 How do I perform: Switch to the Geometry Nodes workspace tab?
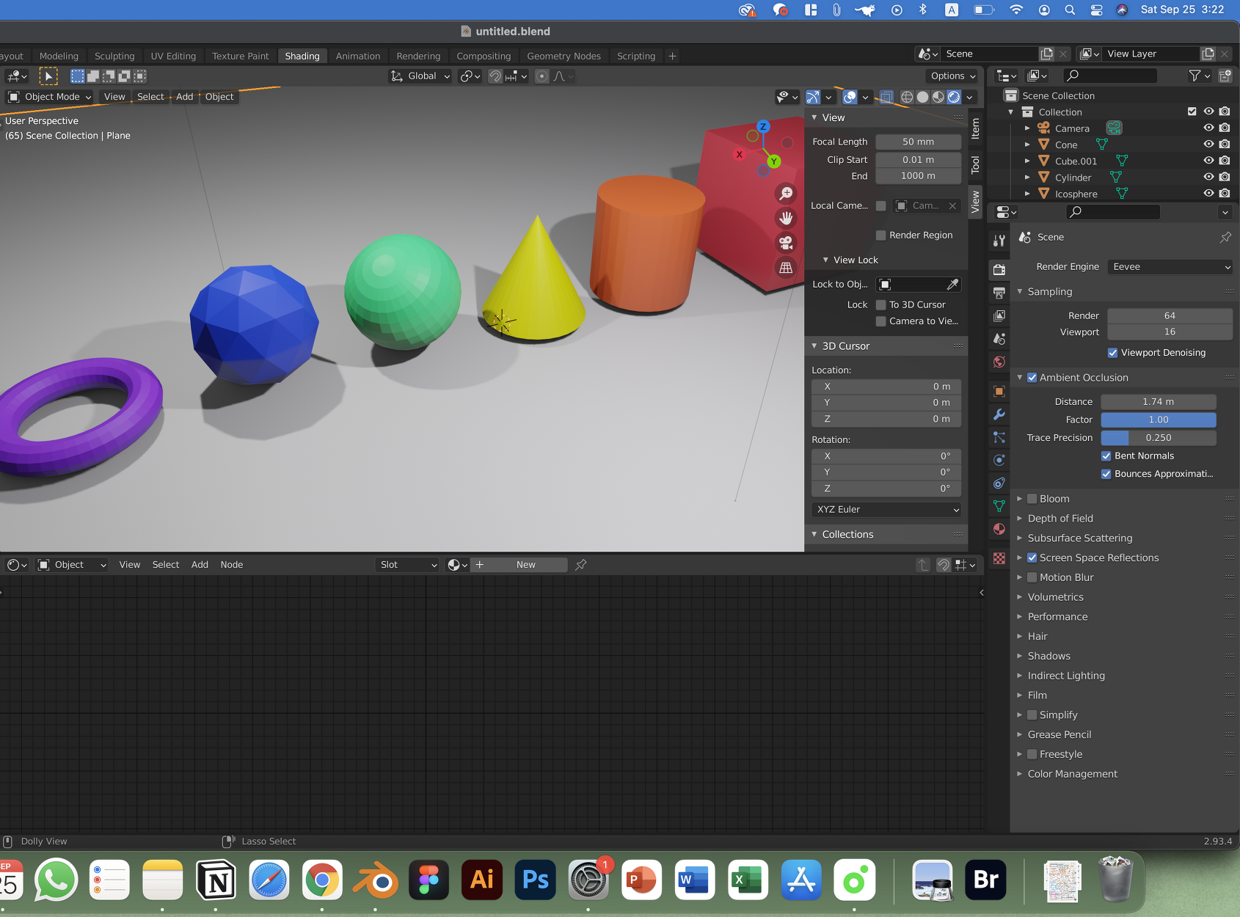564,56
